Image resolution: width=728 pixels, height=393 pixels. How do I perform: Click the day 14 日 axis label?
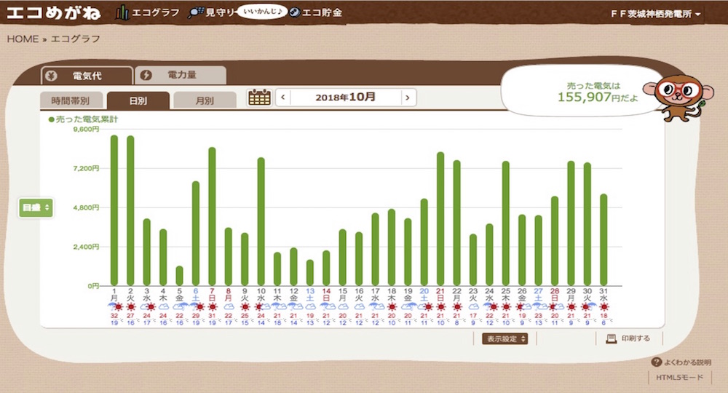pos(326,295)
